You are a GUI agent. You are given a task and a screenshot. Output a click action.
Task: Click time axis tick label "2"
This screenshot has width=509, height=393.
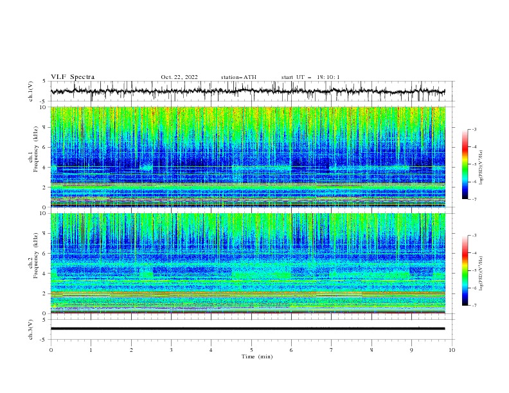[131, 350]
